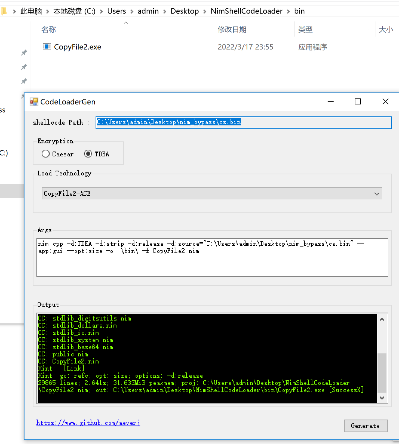
Task: Click the 2022/3/17 23:55 modified date cell
Action: (245, 47)
